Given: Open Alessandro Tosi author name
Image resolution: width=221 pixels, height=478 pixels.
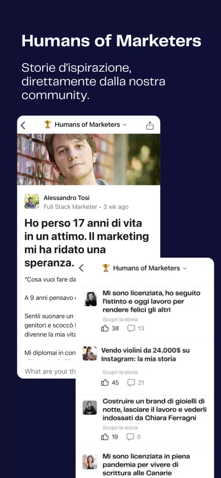Looking at the screenshot, I should click(66, 198).
